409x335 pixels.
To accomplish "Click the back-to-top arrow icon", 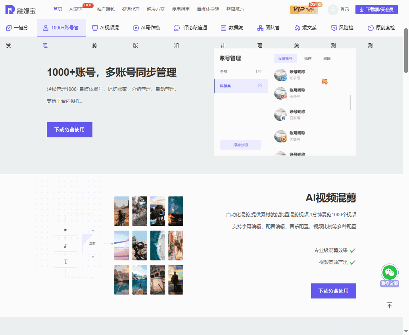I will click(x=390, y=305).
